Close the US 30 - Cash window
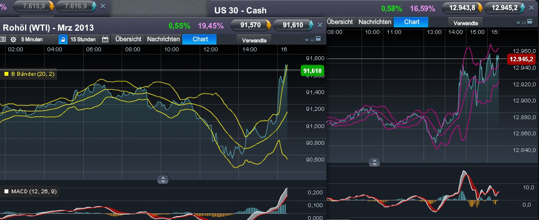 [x=531, y=8]
